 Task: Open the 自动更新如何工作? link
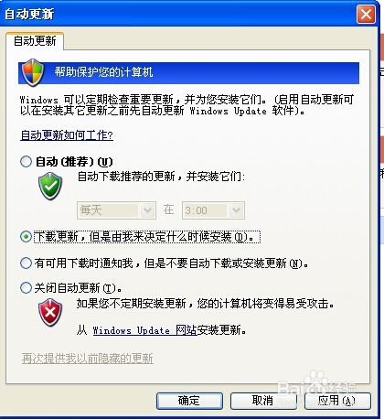[x=67, y=134]
